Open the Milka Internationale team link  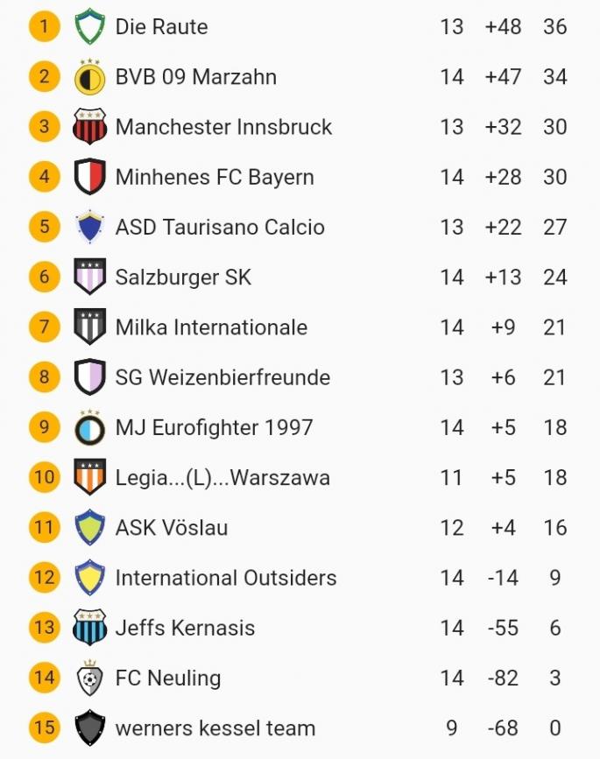point(211,327)
